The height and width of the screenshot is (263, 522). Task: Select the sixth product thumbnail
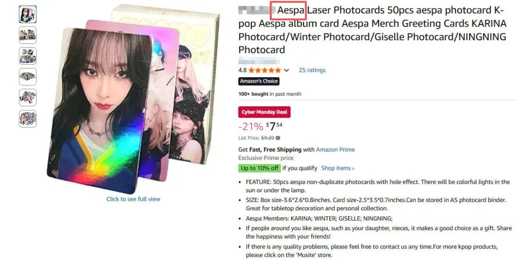[x=28, y=119]
